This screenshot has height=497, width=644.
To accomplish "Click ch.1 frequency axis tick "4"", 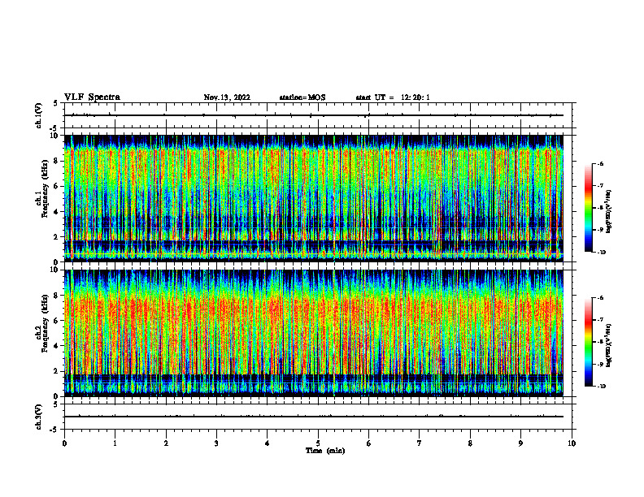I will pos(57,212).
